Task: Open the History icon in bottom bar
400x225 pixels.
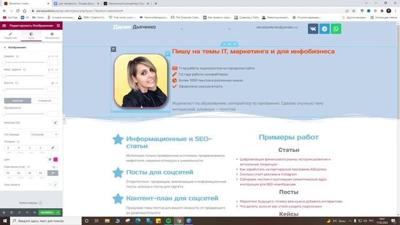Action: 19,212
